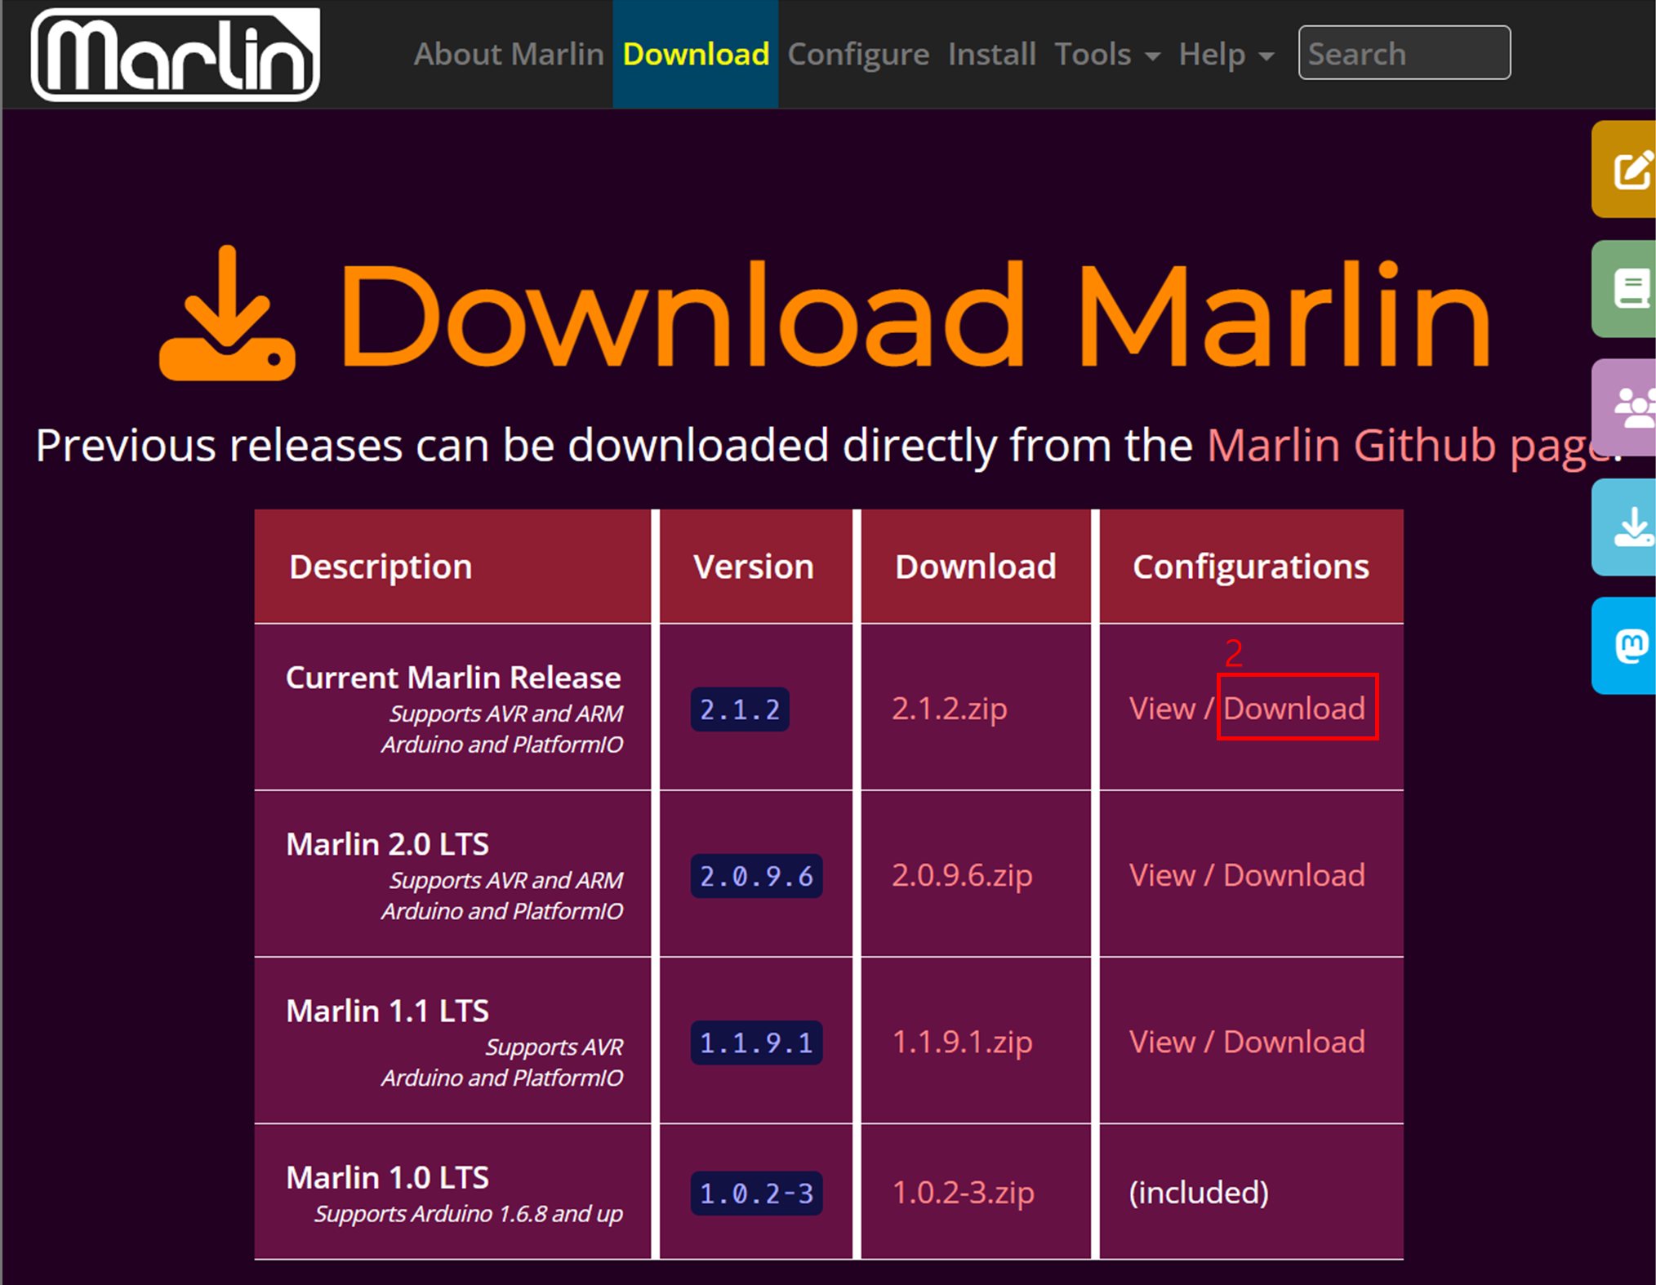Click the Marlin 1.1 LTS title
This screenshot has width=1656, height=1285.
(388, 1011)
